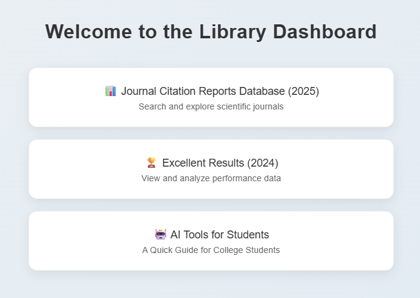Click the (2025) year in the journal title
Viewport: 420px width, 298px height.
[304, 91]
